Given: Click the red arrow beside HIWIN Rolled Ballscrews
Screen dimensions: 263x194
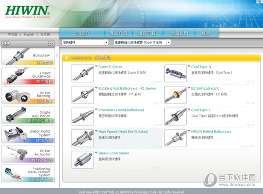Looking at the screenshot, I should [x=189, y=131].
